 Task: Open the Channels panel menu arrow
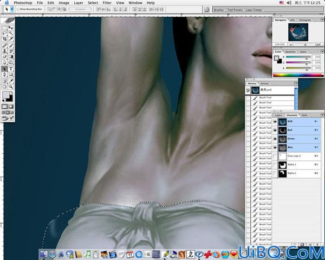tap(322, 115)
